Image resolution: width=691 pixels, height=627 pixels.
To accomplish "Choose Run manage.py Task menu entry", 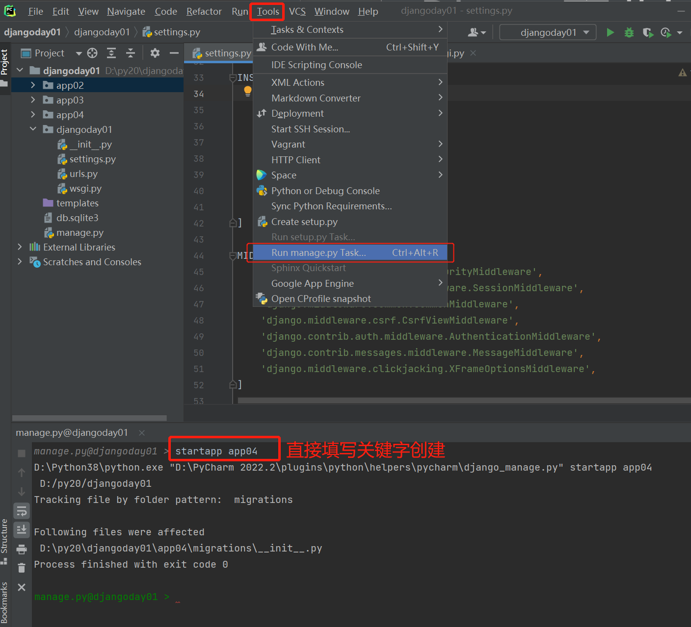I will coord(350,252).
